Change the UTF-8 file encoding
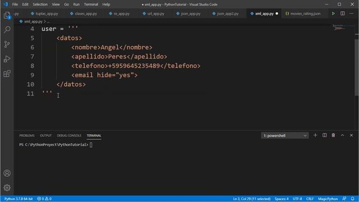 297,199
